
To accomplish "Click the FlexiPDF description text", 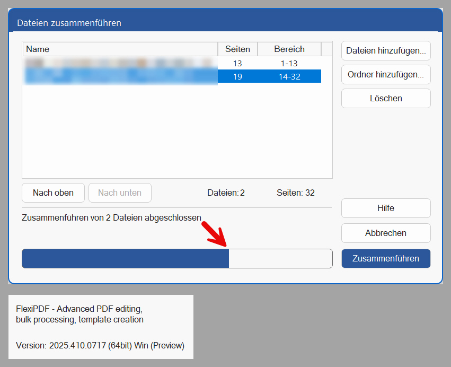I will (x=79, y=314).
